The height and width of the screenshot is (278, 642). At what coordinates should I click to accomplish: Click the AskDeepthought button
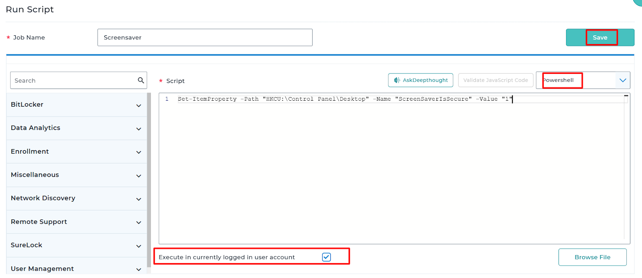[x=421, y=80]
